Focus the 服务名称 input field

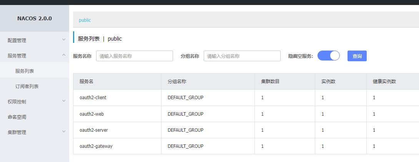(135, 56)
